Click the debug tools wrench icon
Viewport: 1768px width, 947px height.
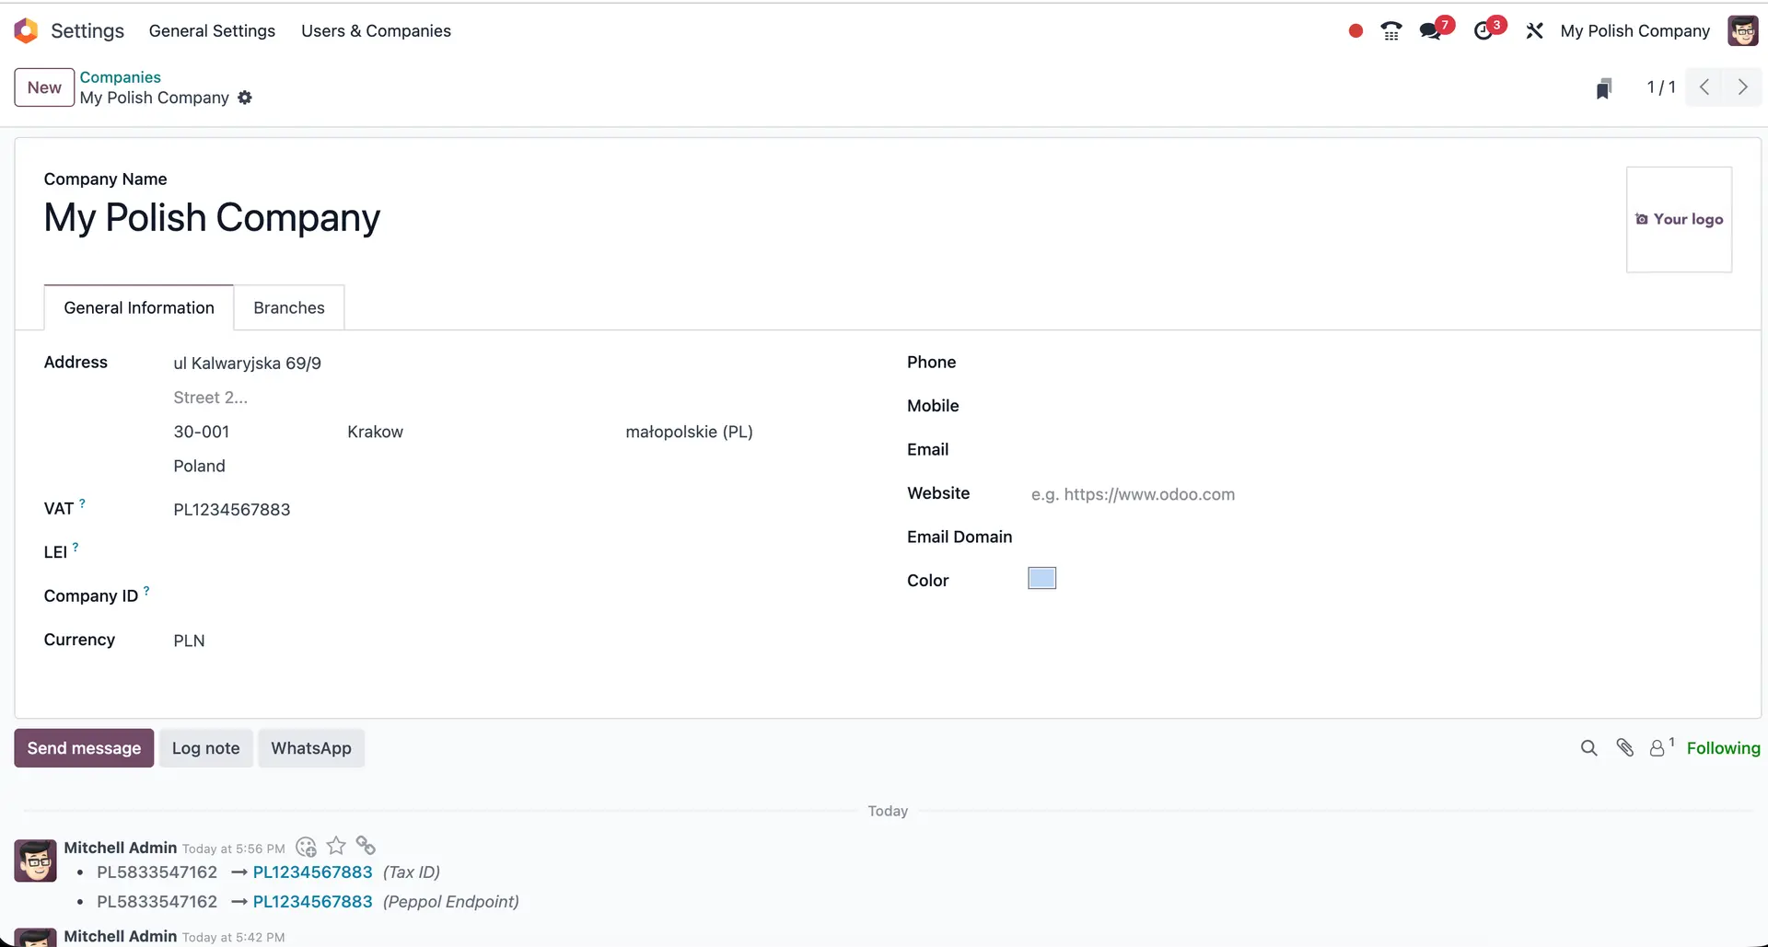coord(1534,31)
